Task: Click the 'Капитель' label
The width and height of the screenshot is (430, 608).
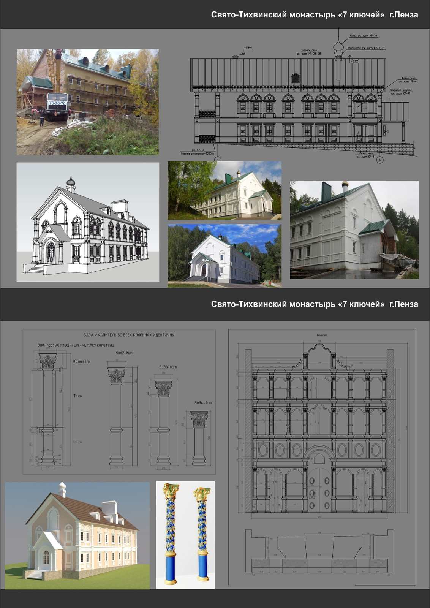Action: pyautogui.click(x=82, y=361)
